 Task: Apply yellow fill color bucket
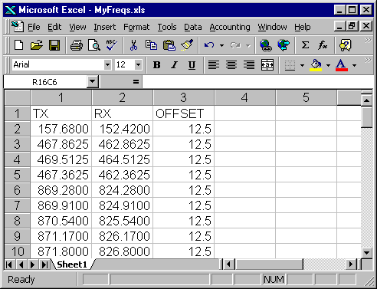pyautogui.click(x=316, y=65)
